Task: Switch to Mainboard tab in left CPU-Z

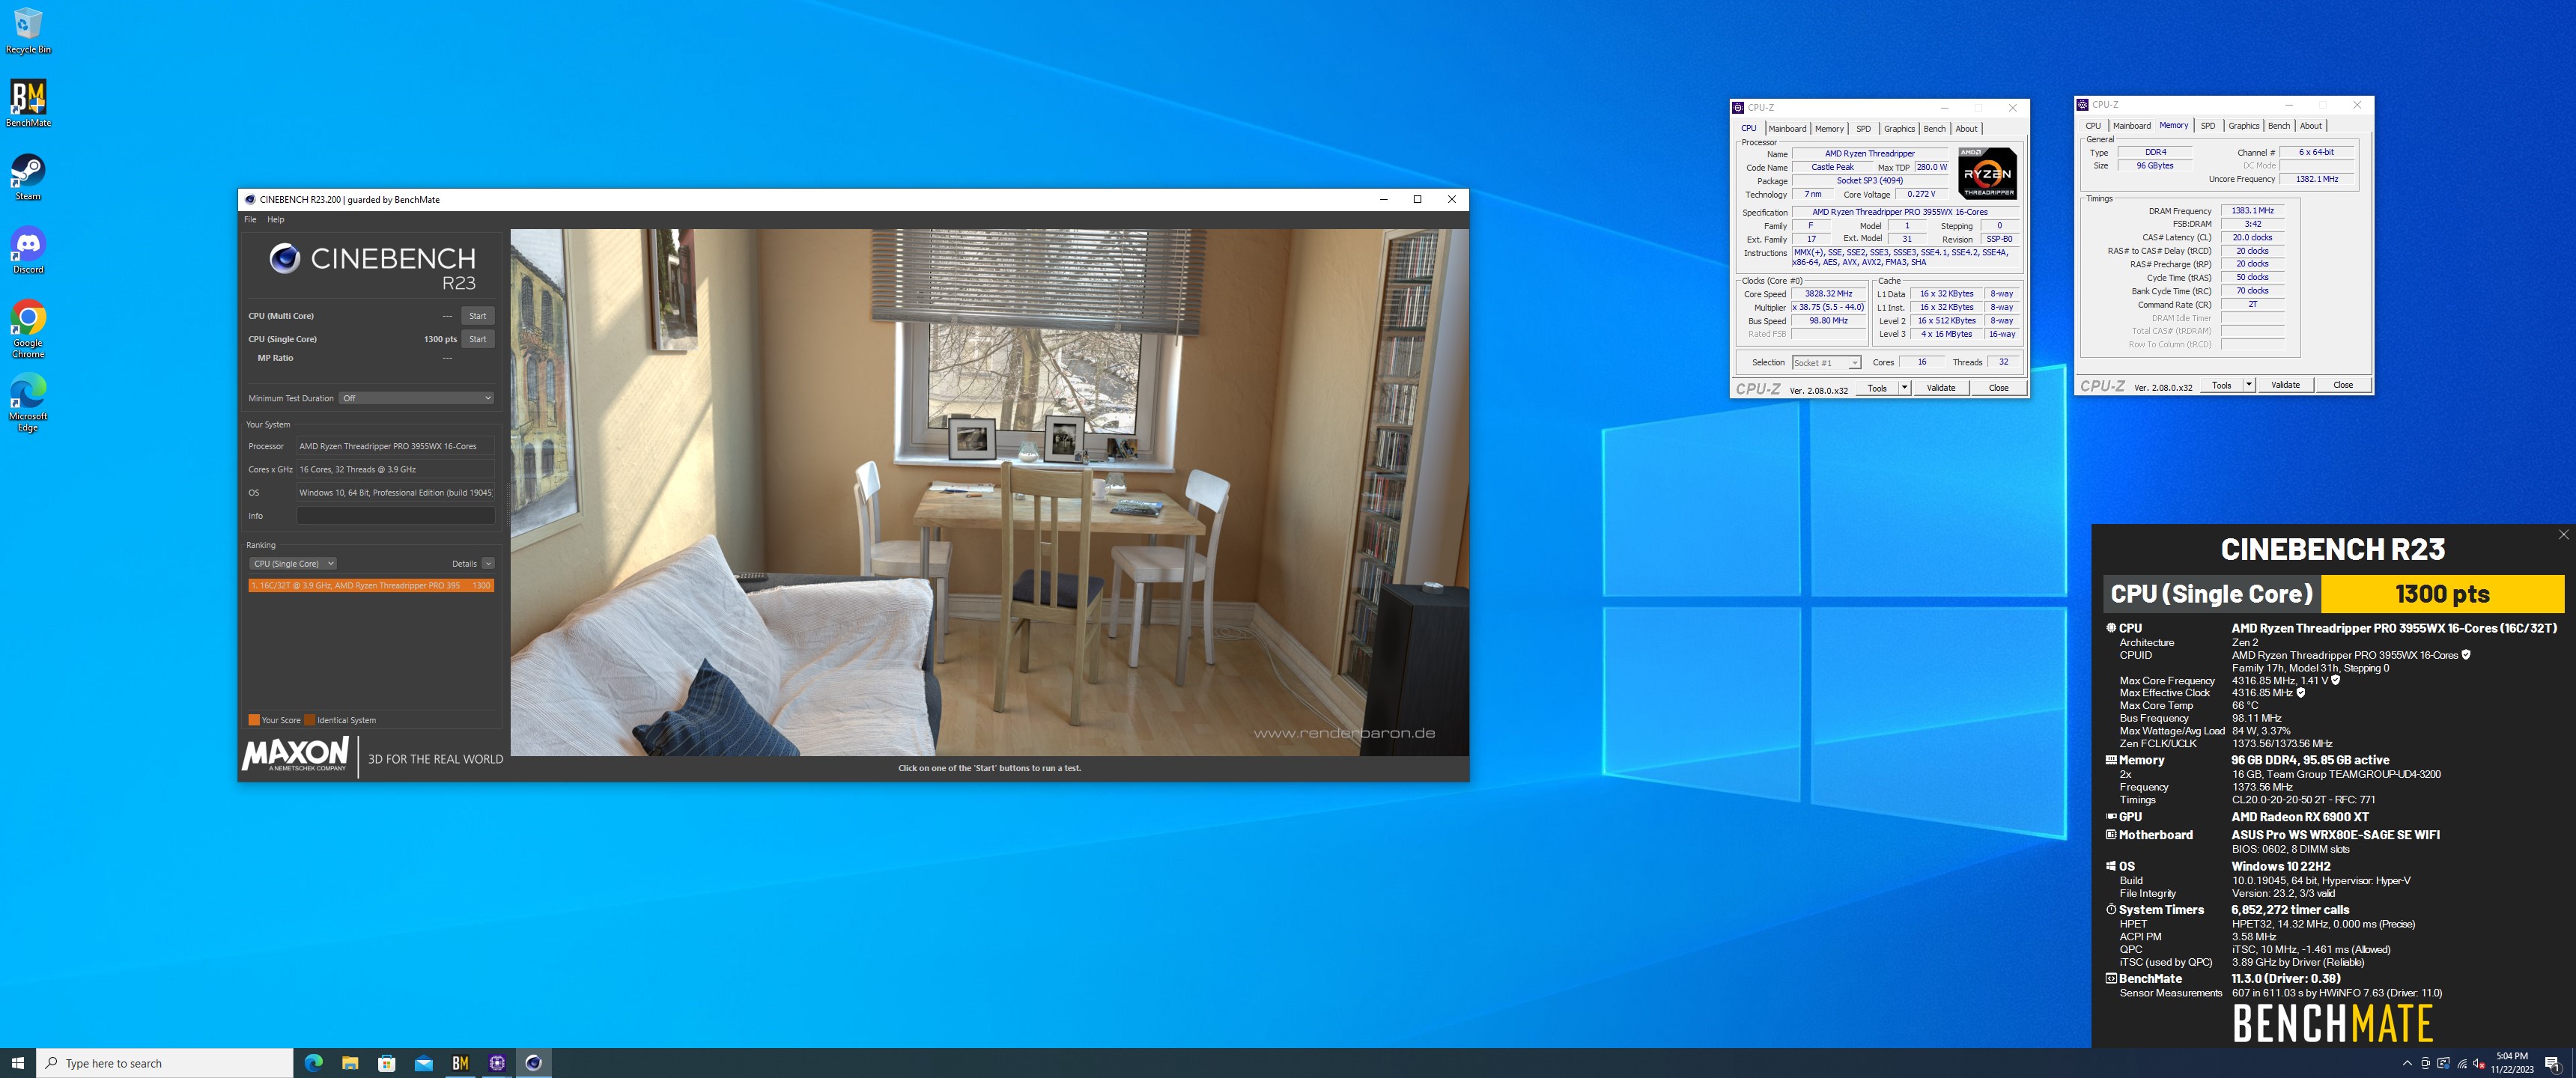Action: [1787, 129]
